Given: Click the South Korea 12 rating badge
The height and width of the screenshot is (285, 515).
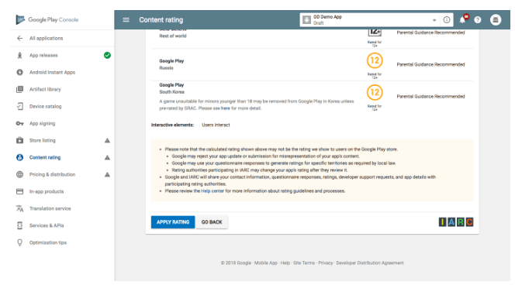Looking at the screenshot, I should coord(375,92).
